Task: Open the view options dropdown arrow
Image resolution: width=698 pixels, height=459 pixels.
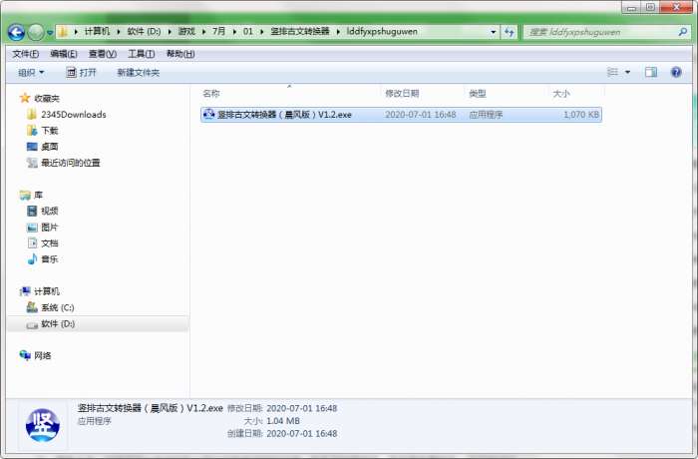Action: 627,72
